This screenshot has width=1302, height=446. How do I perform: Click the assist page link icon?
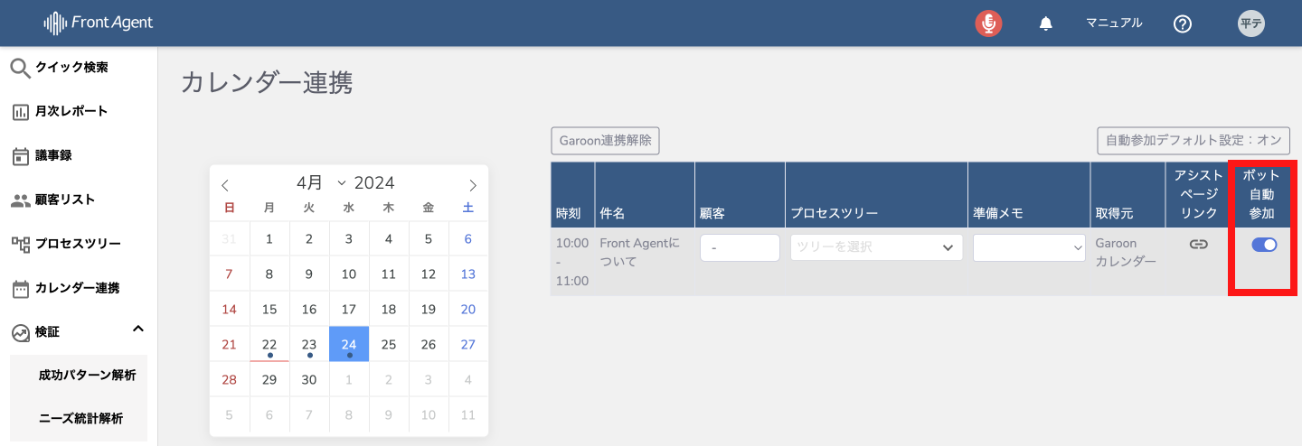(x=1199, y=245)
